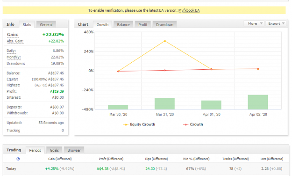Click the Trades (Difference) column header
The image size is (292, 176).
point(235,159)
